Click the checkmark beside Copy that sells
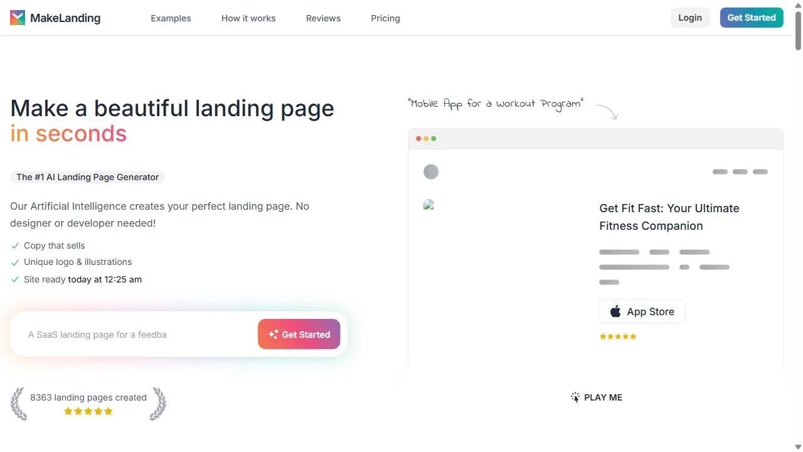Viewport: 803px width, 452px height. [15, 246]
